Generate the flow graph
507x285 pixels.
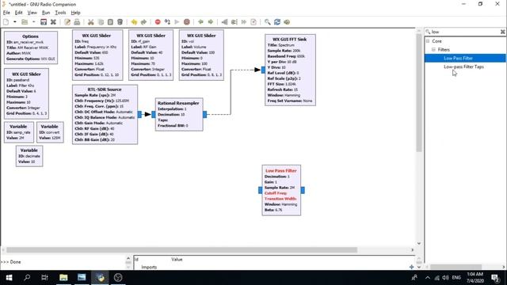(x=167, y=22)
